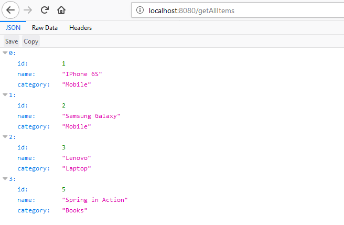Viewport: 344px width, 225px height.
Task: Open the Raw Data tab
Action: (45, 28)
